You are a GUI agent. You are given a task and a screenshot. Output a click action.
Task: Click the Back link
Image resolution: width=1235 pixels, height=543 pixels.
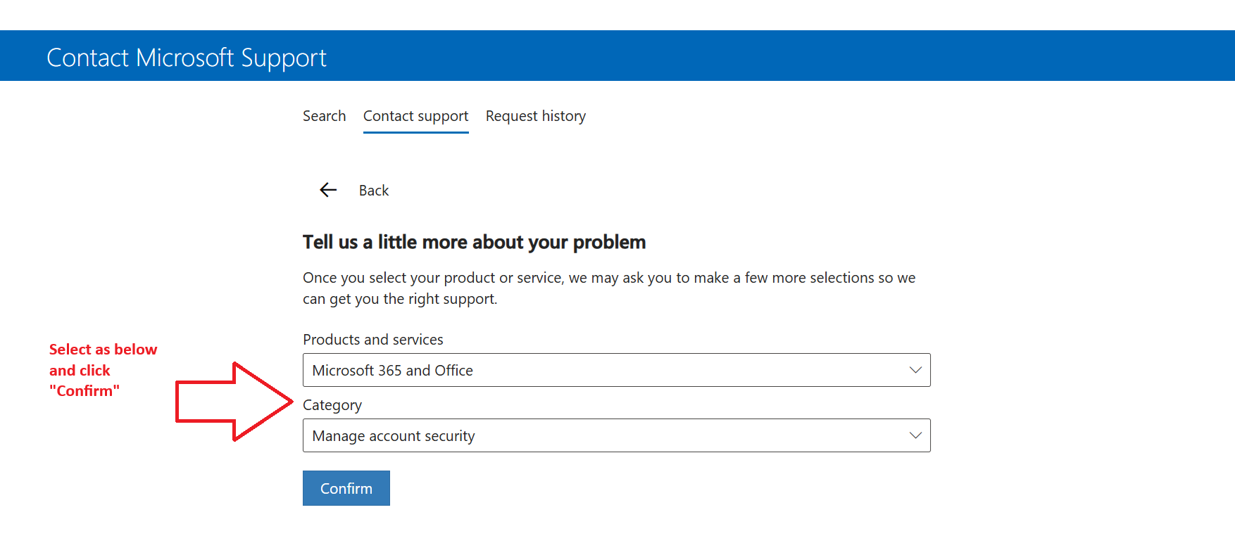click(x=374, y=190)
